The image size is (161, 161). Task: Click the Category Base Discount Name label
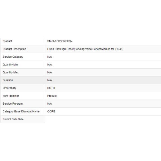click(x=21, y=111)
